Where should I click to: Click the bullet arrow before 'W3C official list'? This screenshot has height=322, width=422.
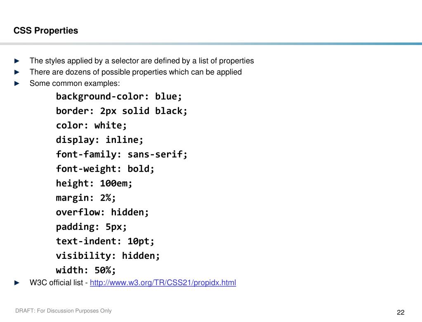tap(17, 283)
